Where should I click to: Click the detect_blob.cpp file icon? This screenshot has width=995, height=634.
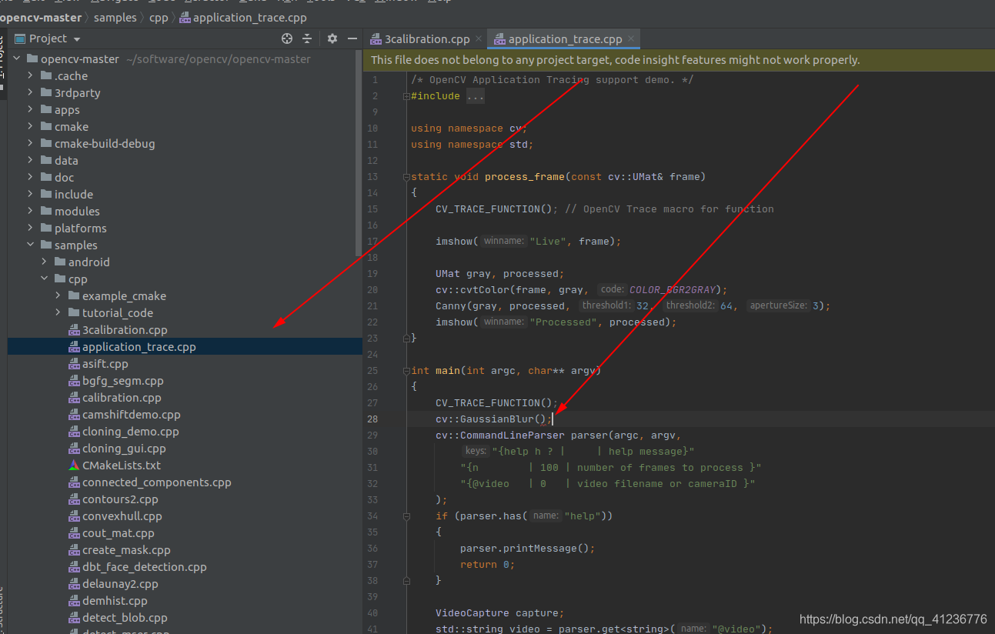point(74,618)
